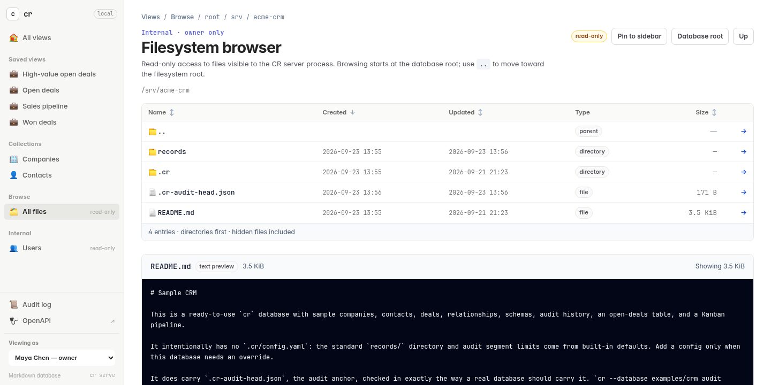Open High-value open deals saved view
Screen dimensions: 771x385
[x=62, y=74]
